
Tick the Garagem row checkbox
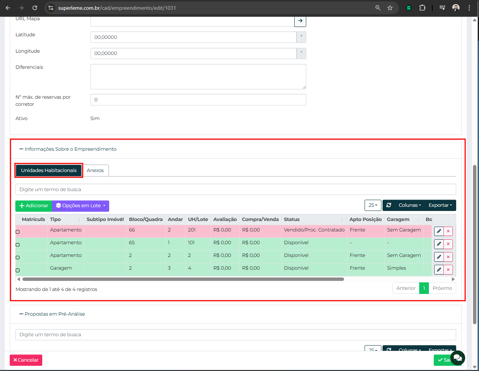tap(18, 270)
